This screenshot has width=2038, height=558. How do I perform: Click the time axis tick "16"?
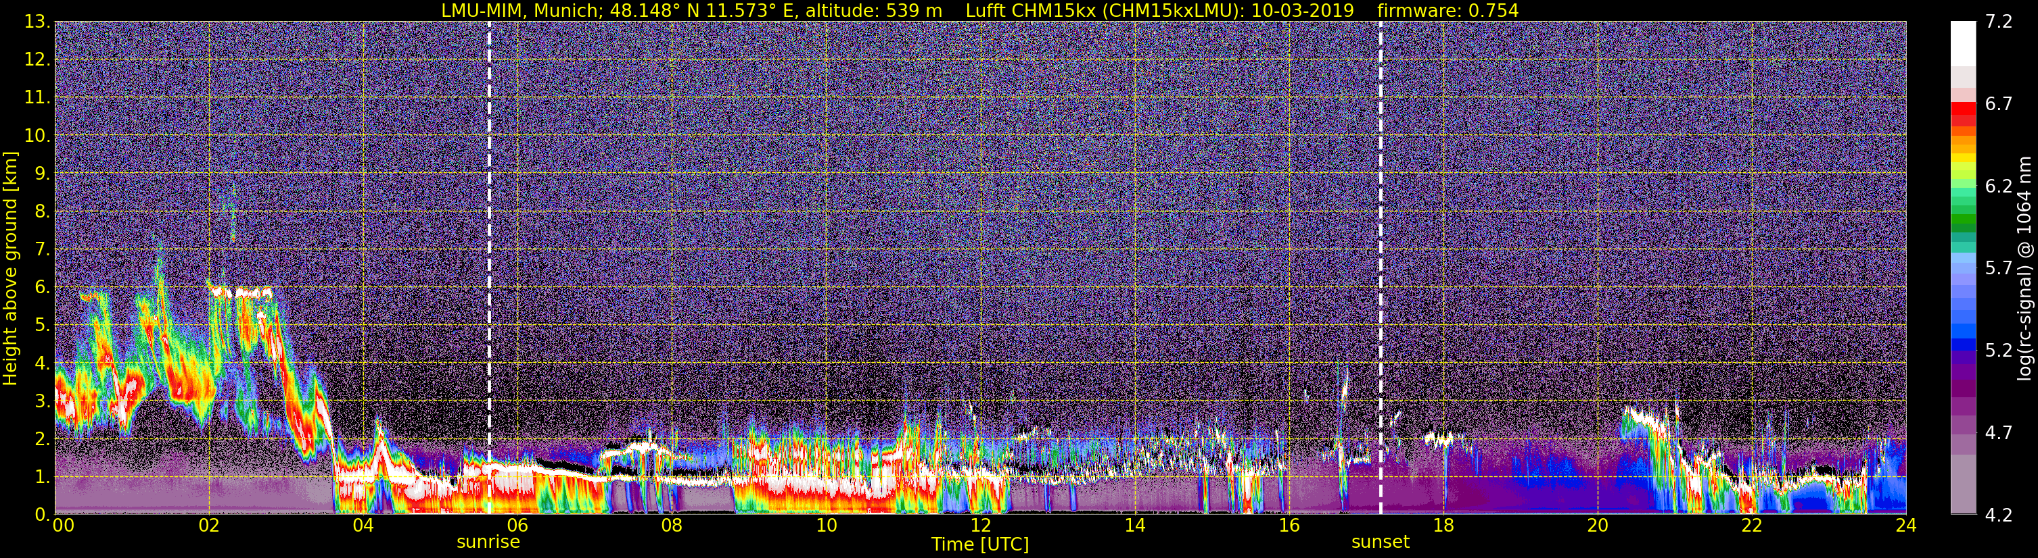[1289, 526]
